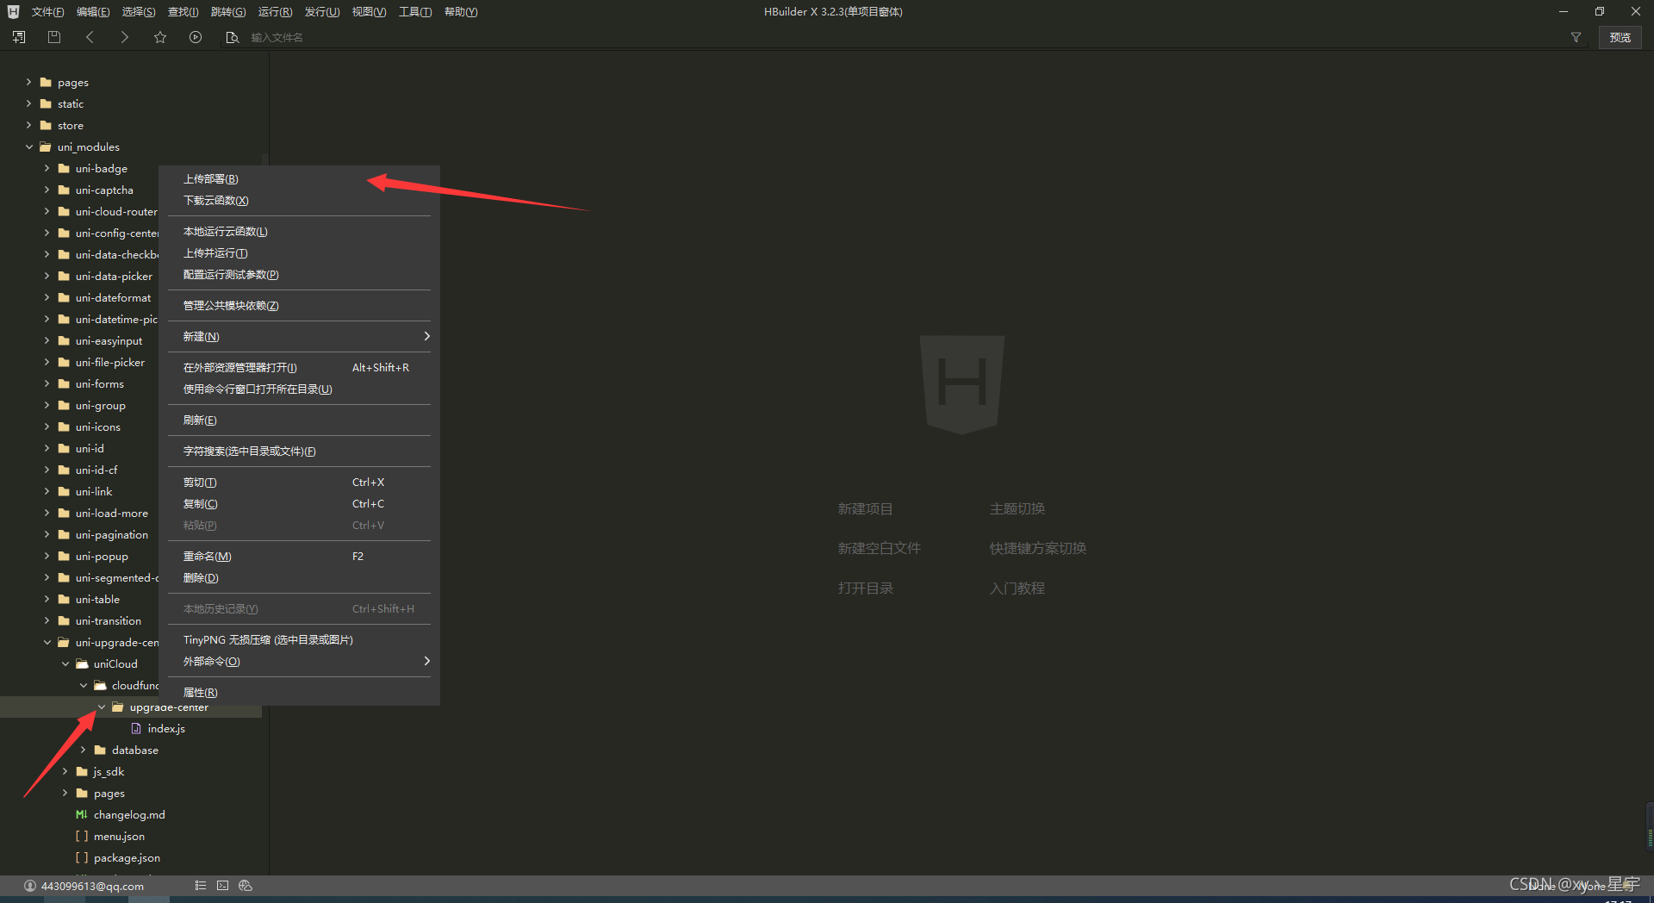Select 上传部署(B) in context menu

(299, 178)
